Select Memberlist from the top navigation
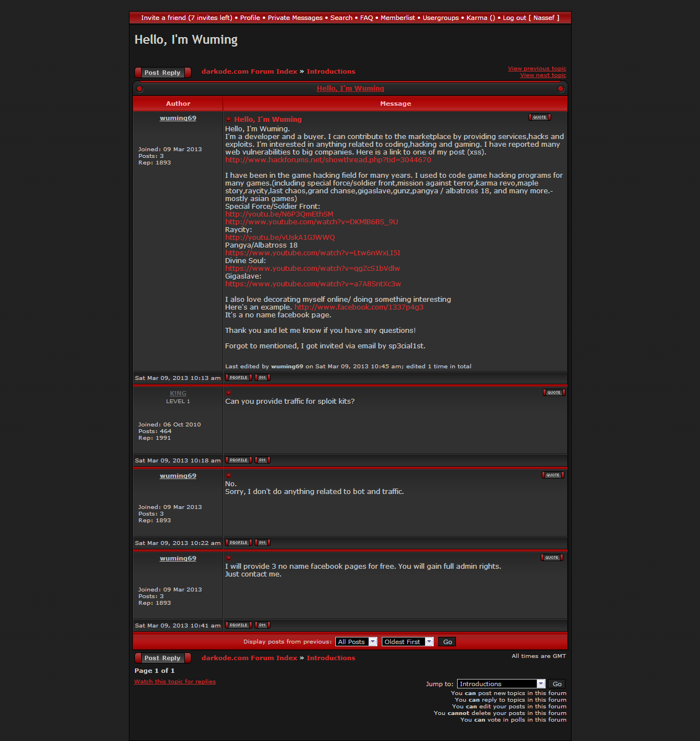 tap(397, 18)
